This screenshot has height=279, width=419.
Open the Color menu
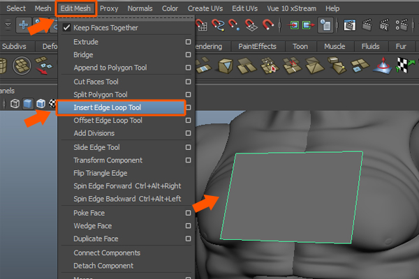(170, 8)
